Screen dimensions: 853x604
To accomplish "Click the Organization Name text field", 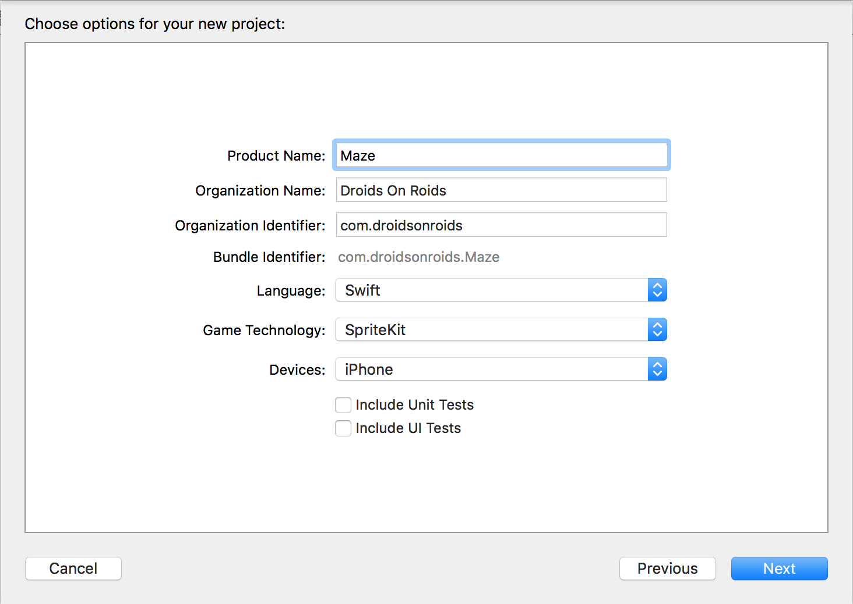I will pyautogui.click(x=501, y=190).
